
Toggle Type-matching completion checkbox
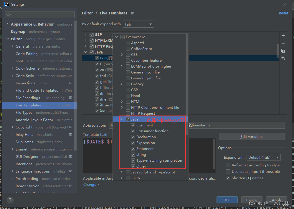point(133,160)
